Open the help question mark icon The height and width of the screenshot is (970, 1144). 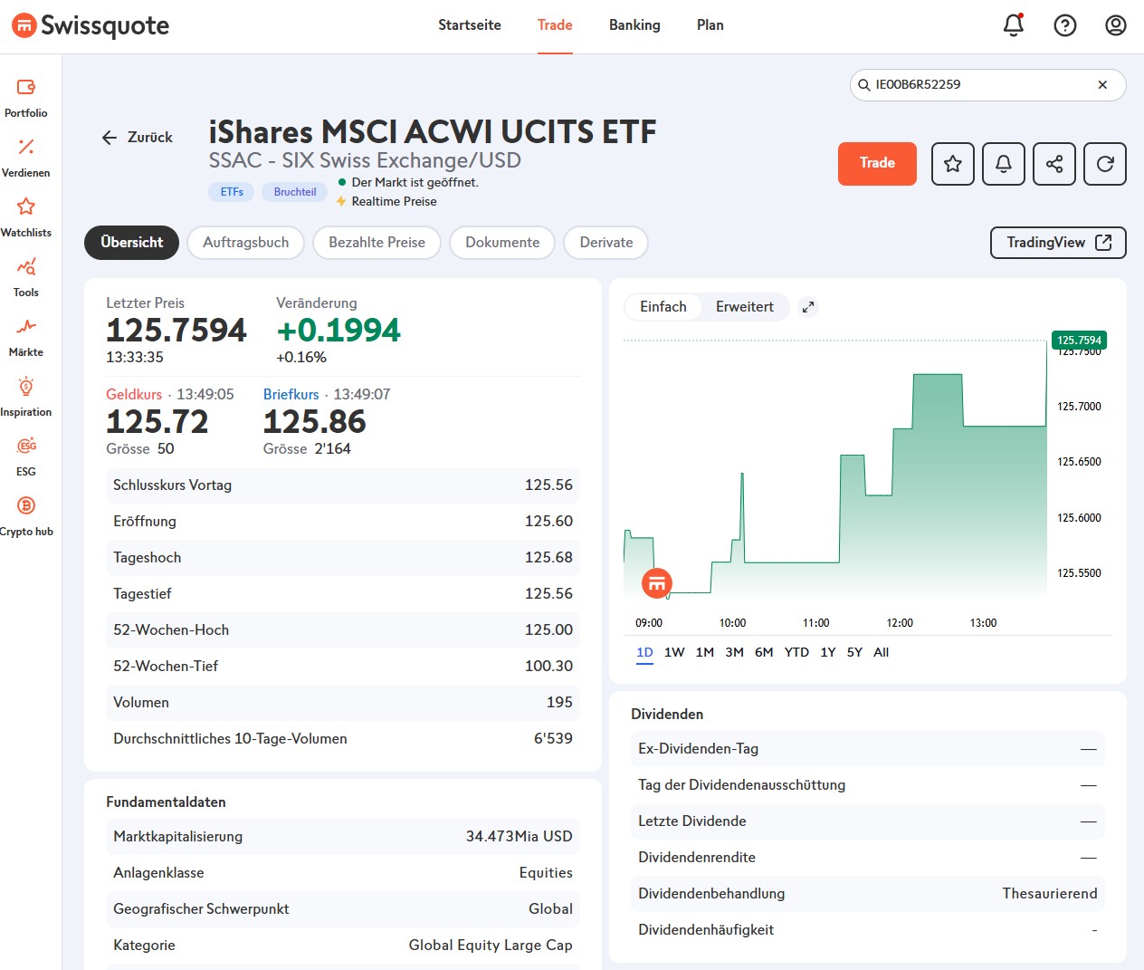pyautogui.click(x=1065, y=25)
